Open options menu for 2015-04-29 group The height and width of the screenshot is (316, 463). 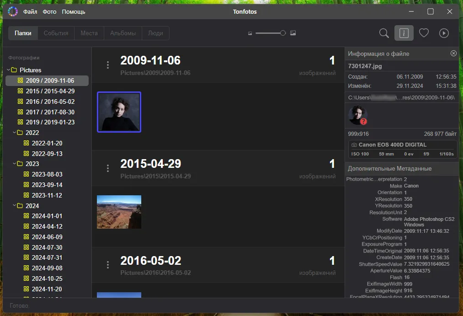(x=108, y=168)
